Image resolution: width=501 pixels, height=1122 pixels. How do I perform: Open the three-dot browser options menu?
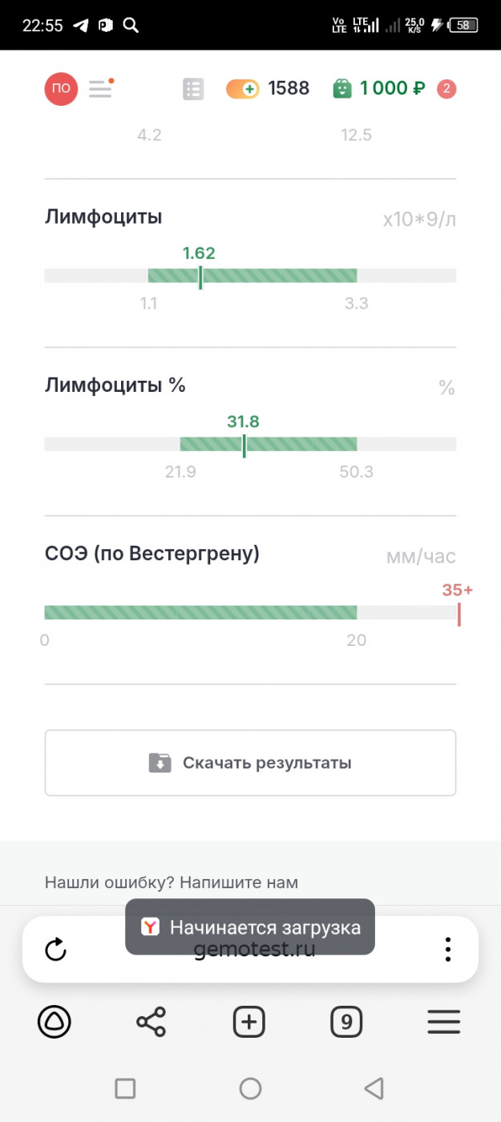point(448,950)
